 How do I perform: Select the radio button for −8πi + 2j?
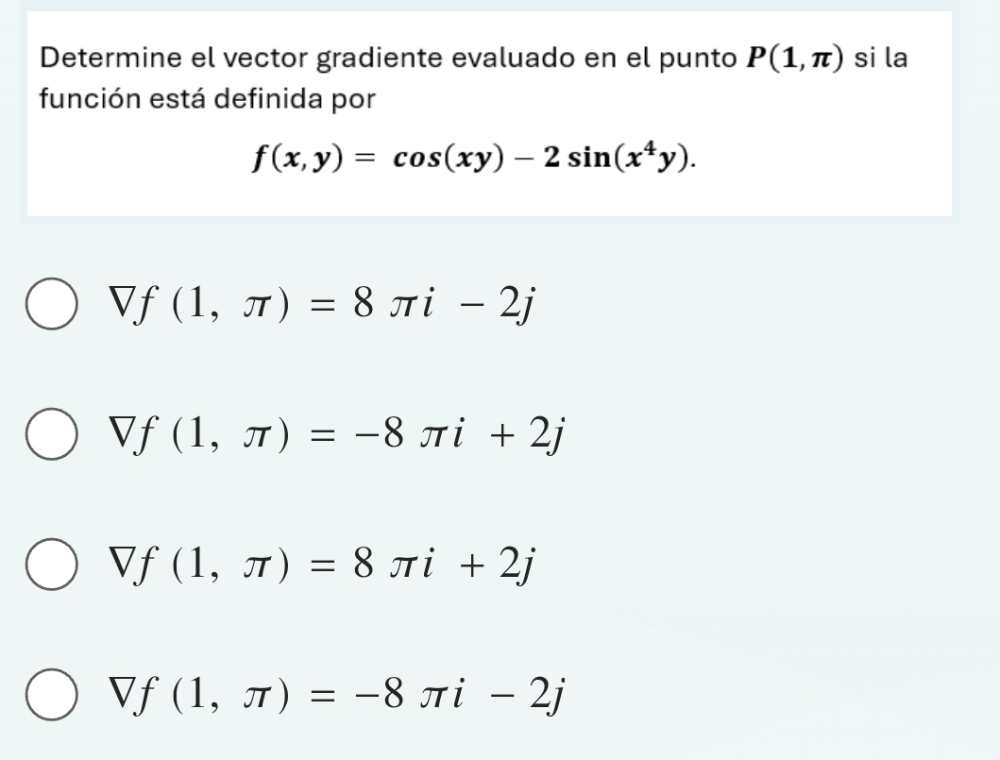click(x=52, y=432)
